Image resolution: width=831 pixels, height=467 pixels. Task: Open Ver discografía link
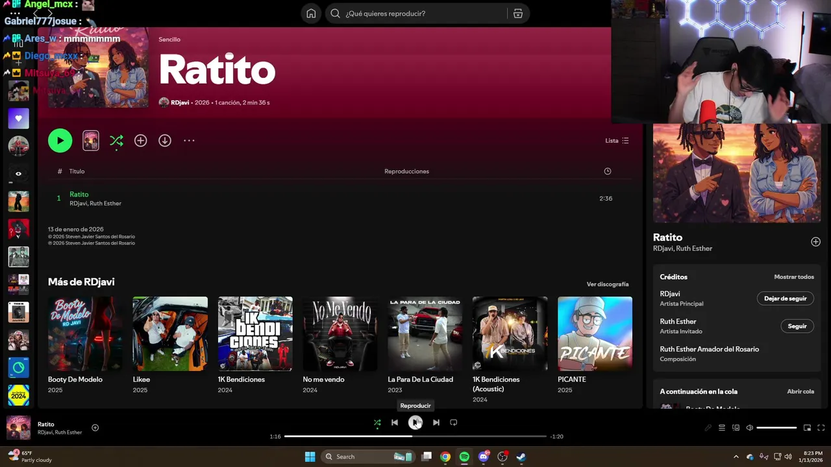click(x=608, y=284)
